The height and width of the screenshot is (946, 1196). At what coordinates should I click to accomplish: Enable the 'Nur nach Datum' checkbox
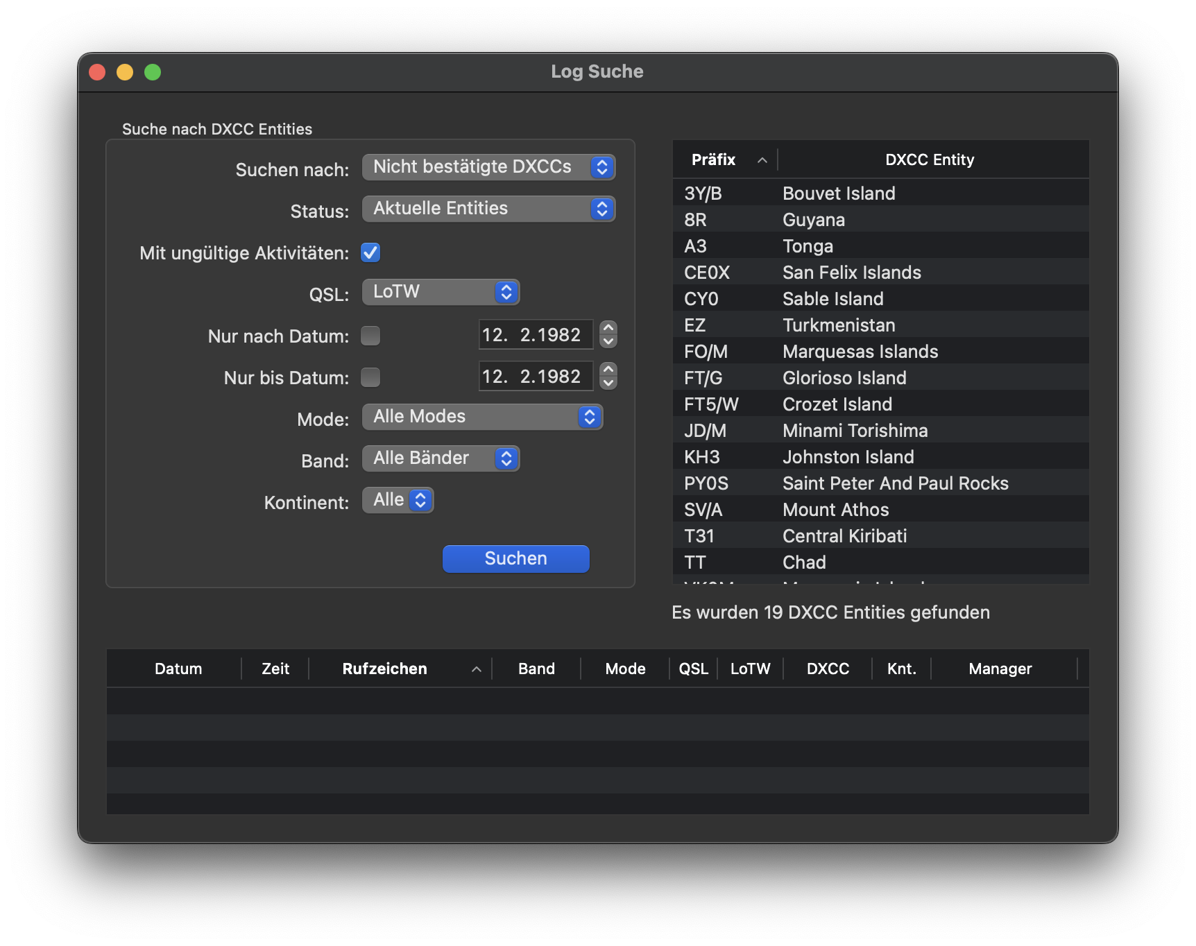coord(370,336)
